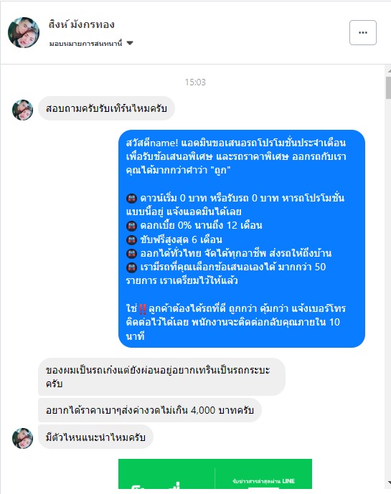Open the green LINE banner image
This screenshot has height=494, width=391.
pos(215,474)
